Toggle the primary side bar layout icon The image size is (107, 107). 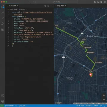[95, 2]
